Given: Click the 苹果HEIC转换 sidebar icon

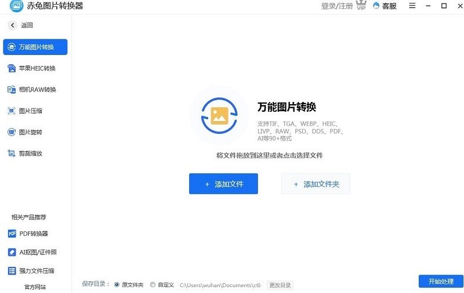Looking at the screenshot, I should pyautogui.click(x=11, y=68).
